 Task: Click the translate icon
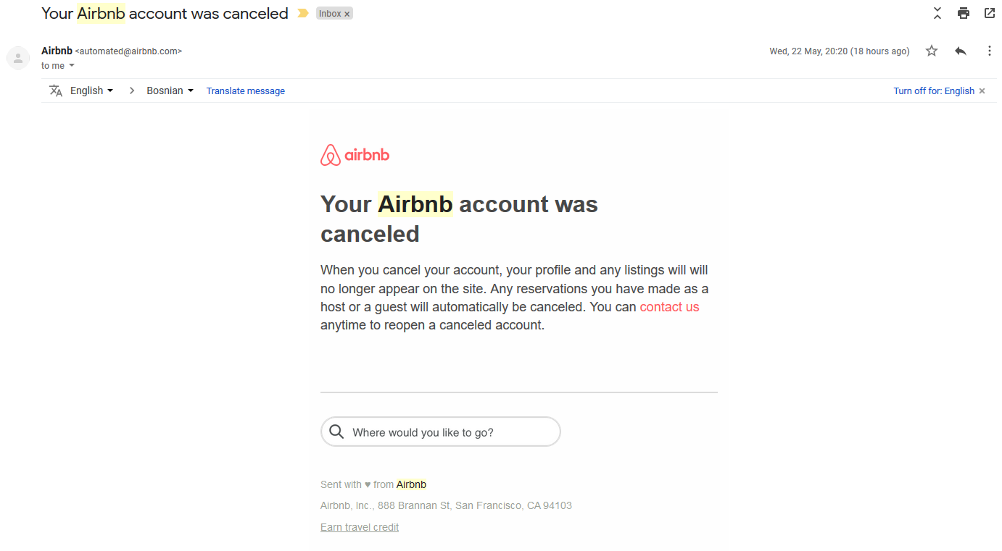[x=56, y=91]
